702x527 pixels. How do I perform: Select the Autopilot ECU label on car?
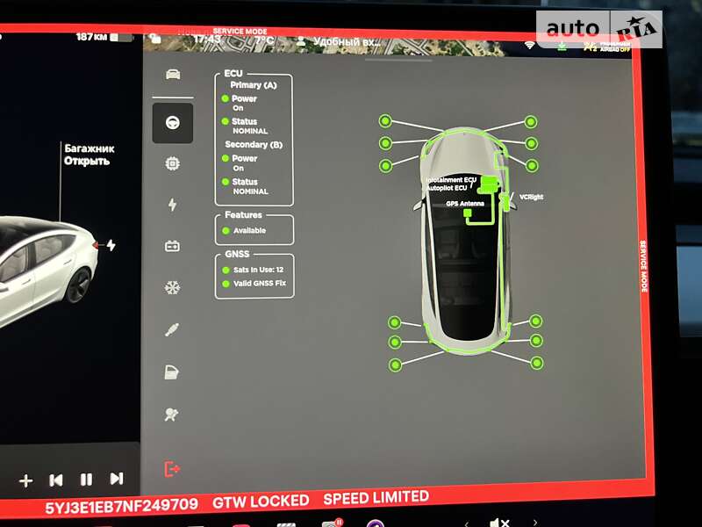[447, 188]
